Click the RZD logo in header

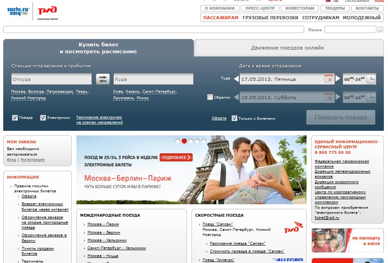(47, 11)
